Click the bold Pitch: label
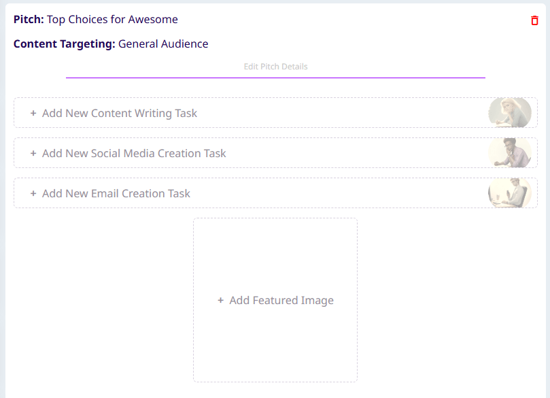 [29, 19]
